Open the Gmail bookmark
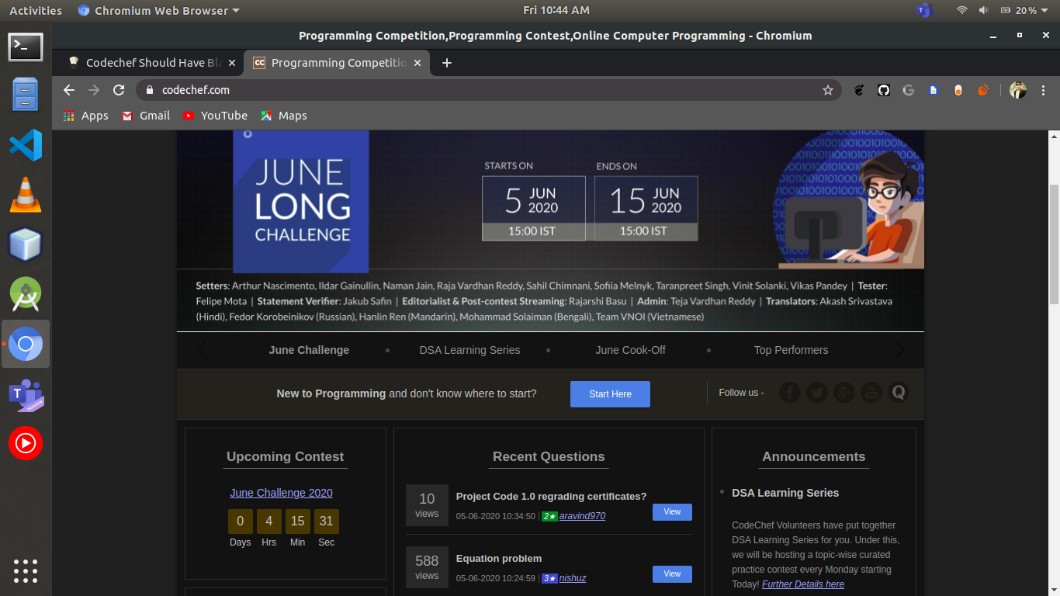The image size is (1060, 596). pyautogui.click(x=146, y=116)
